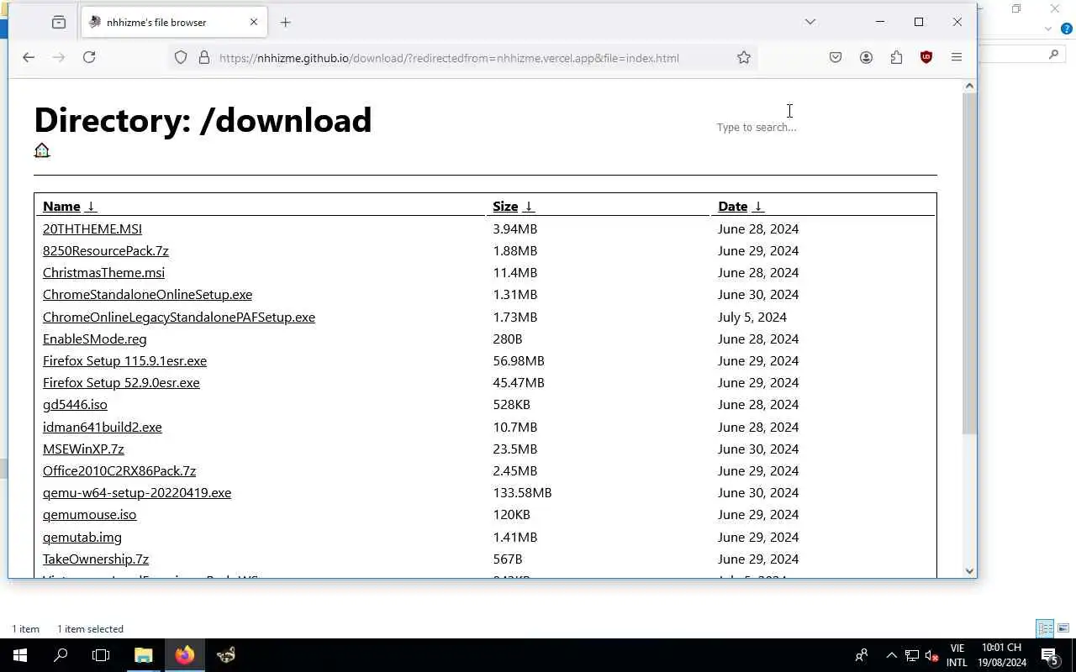
Task: Click the tracking protection shield icon
Action: (181, 58)
